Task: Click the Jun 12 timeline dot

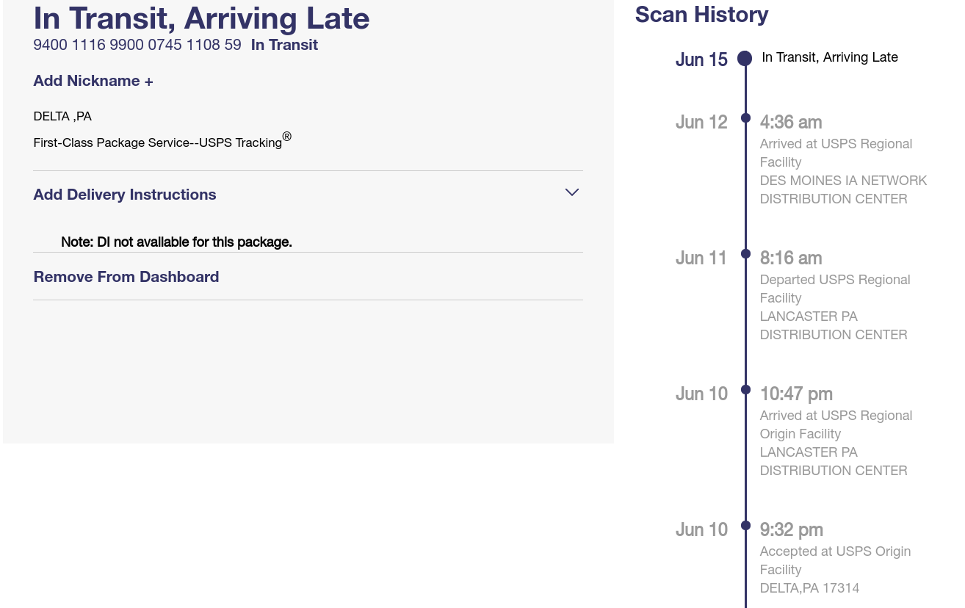Action: [745, 118]
